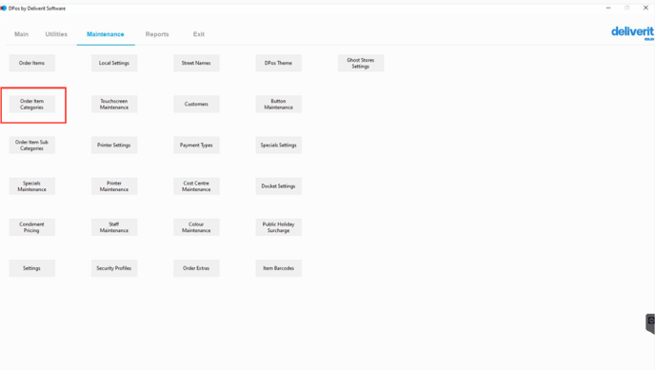Viewport: 655px width, 370px height.
Task: Open Specials Settings
Action: [279, 146]
